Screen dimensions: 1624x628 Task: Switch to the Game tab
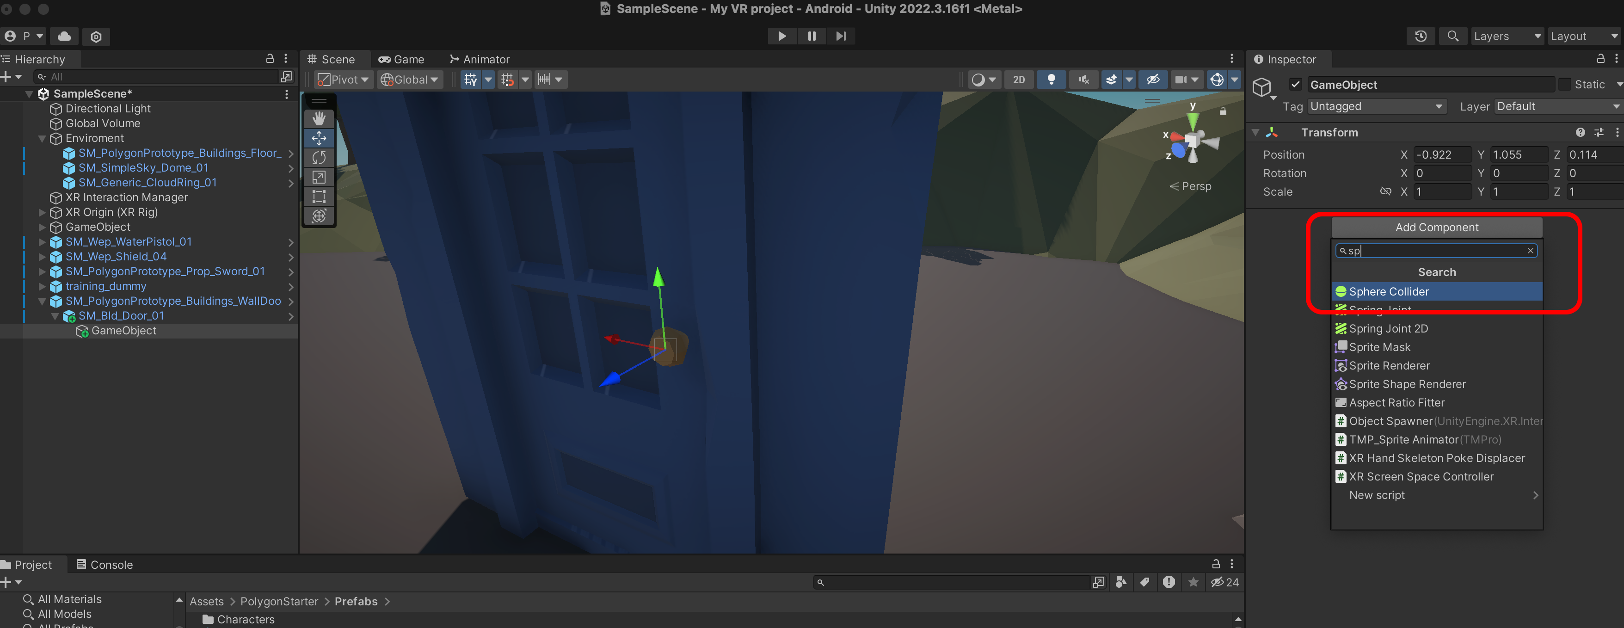pyautogui.click(x=401, y=59)
